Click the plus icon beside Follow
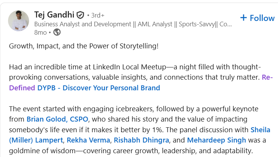This screenshot has height=157, width=278. (x=243, y=18)
